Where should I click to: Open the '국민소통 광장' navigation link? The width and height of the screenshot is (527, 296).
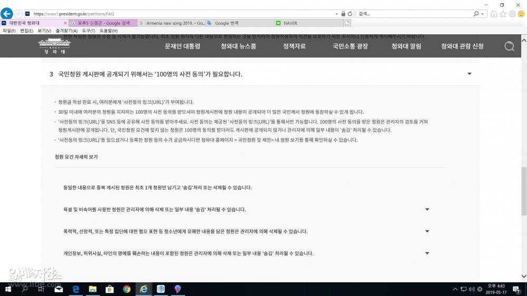pyautogui.click(x=350, y=46)
